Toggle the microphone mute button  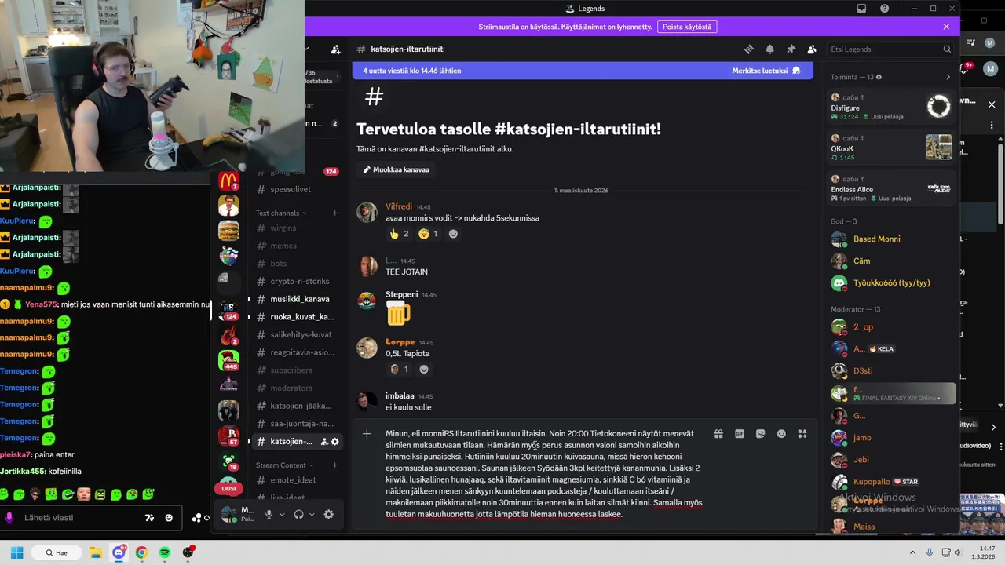pyautogui.click(x=269, y=515)
